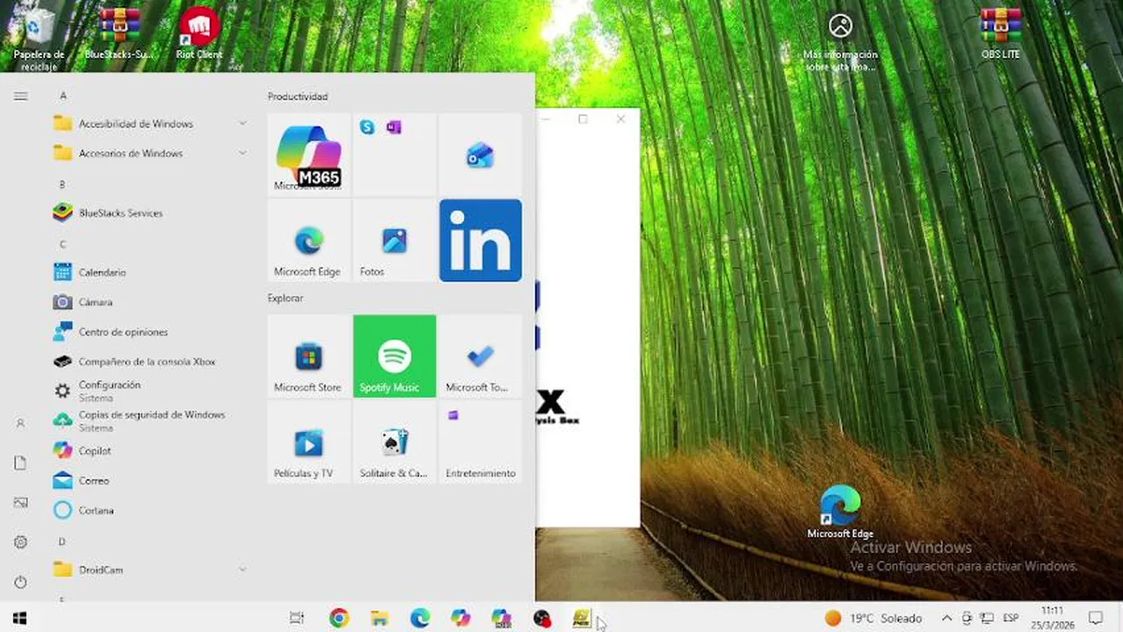Select the Productividad group header

(298, 97)
